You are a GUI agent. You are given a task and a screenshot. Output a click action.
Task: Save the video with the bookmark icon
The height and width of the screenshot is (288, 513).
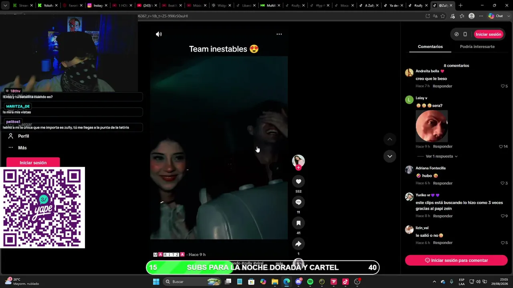point(298,223)
